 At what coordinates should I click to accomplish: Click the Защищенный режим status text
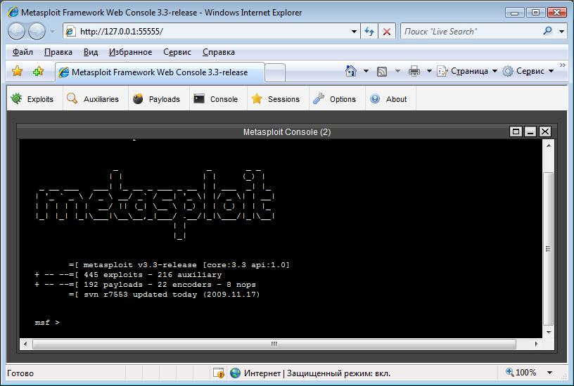(x=338, y=373)
